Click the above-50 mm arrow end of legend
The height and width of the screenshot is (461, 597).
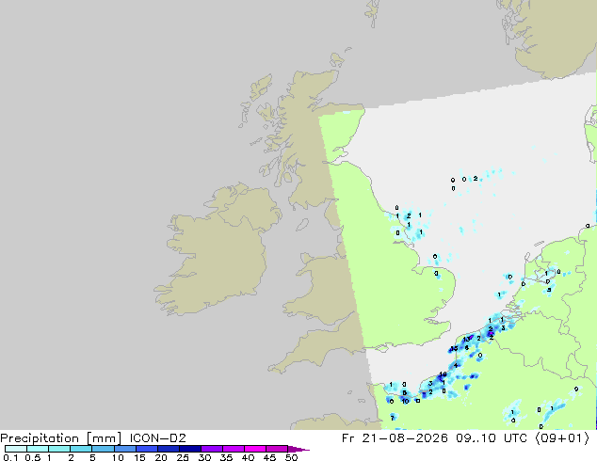298,449
